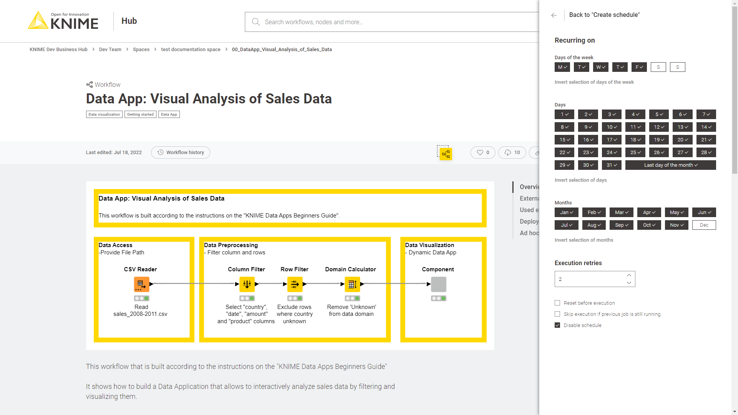Screen dimensions: 738x415
Task: Click the CSV Reader node icon
Action: click(x=141, y=284)
